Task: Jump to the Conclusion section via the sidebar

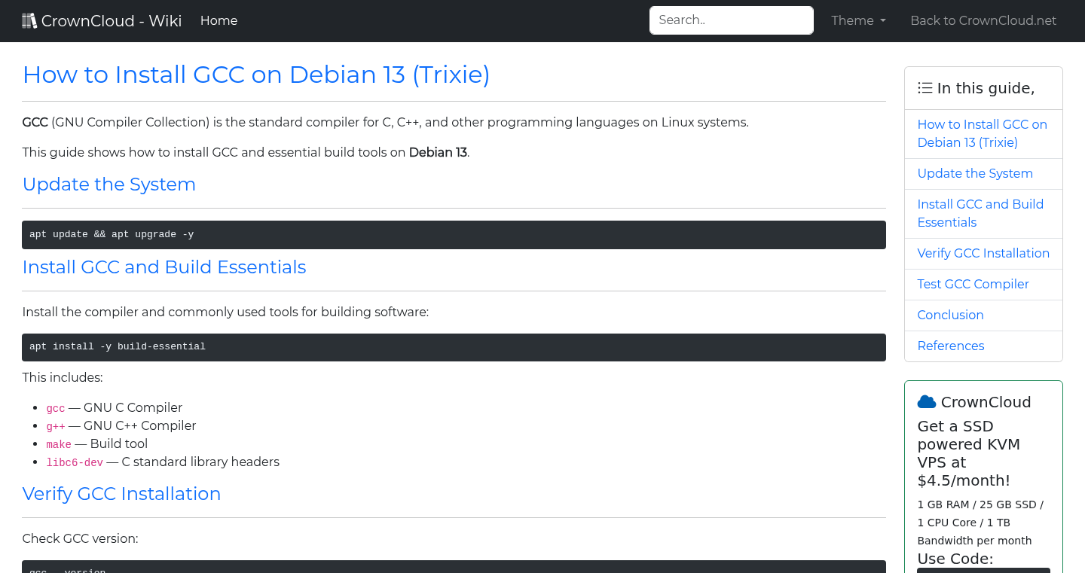Action: click(950, 315)
